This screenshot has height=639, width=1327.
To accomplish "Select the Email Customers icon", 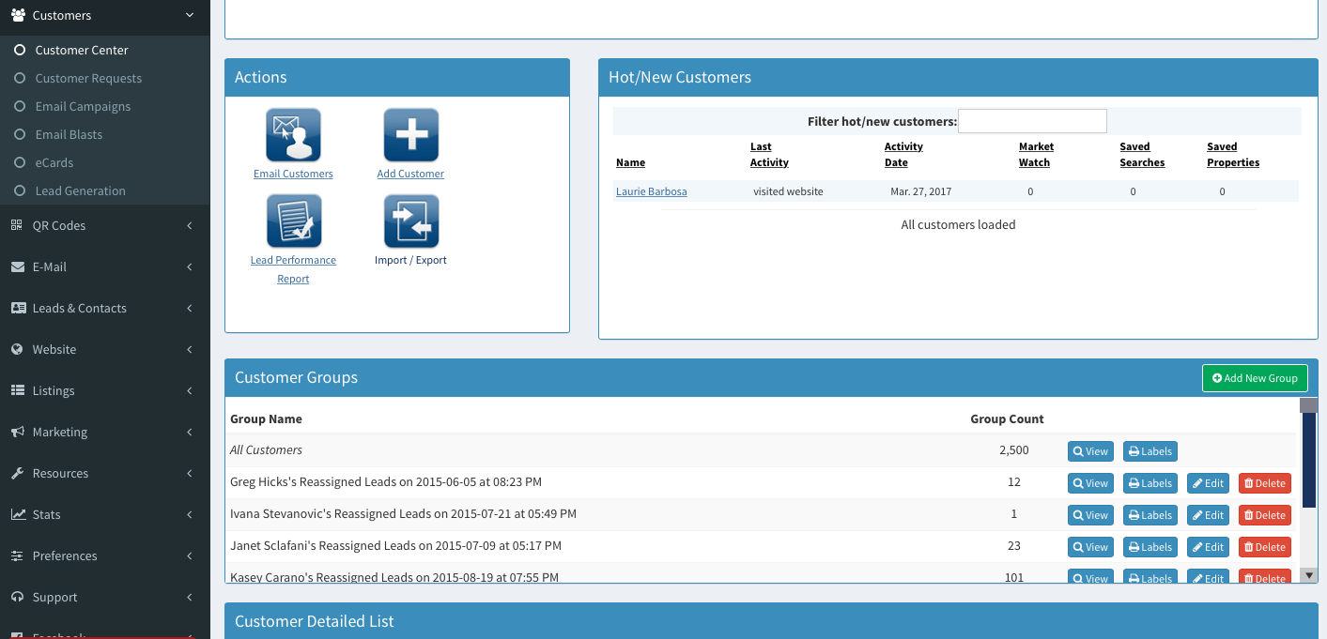I will (292, 134).
